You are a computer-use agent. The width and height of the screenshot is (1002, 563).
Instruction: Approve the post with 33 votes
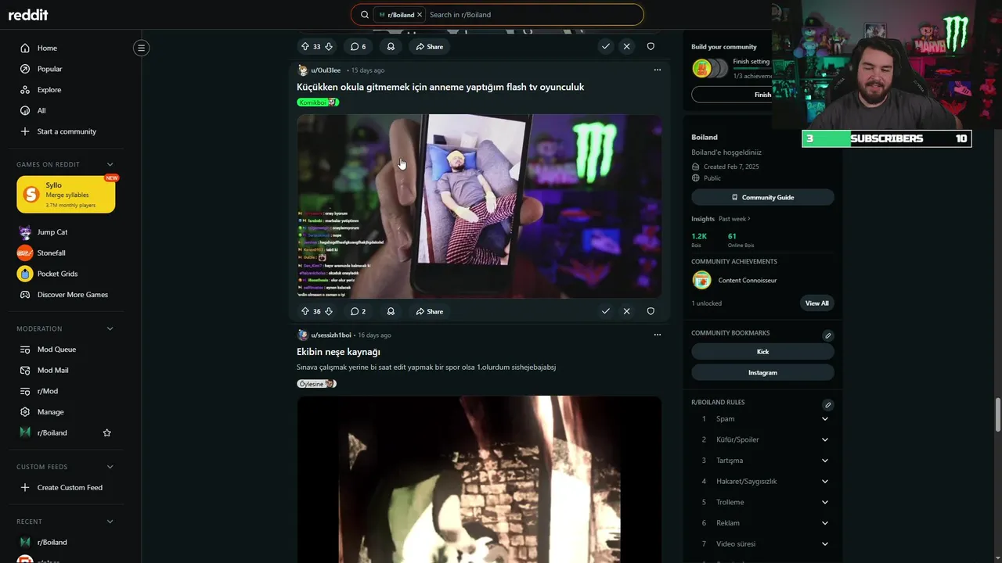[x=605, y=47]
